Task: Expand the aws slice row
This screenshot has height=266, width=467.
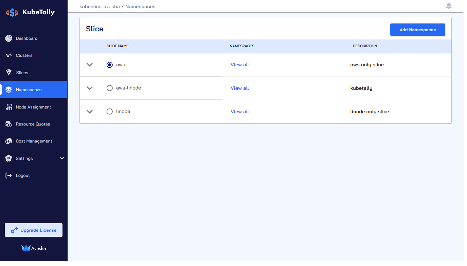Action: tap(90, 65)
